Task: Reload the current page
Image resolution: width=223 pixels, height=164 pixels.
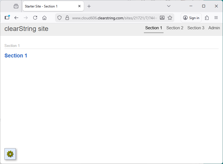Action: pyautogui.click(x=35, y=18)
